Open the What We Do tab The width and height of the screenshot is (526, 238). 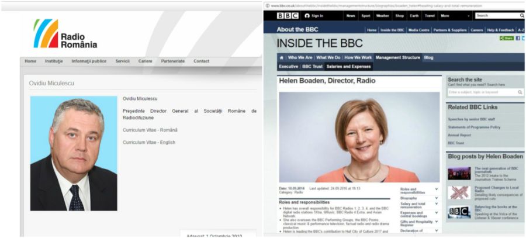pyautogui.click(x=328, y=58)
